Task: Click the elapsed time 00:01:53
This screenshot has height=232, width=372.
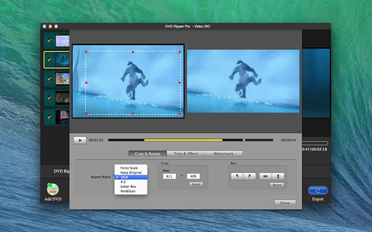Action: pyautogui.click(x=96, y=140)
